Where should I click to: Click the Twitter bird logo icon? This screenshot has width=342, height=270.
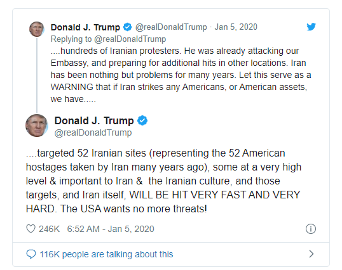point(311,27)
